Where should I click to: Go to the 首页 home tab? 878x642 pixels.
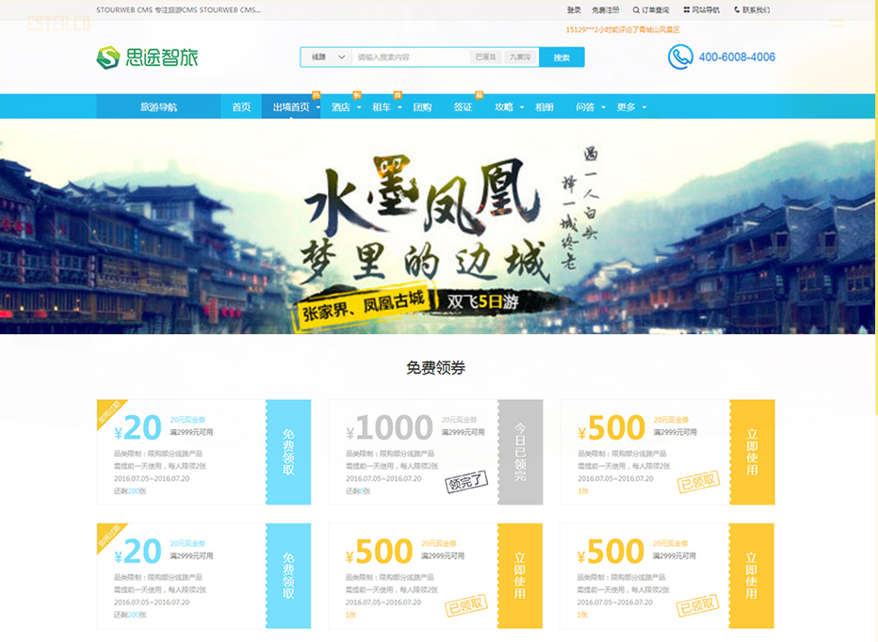[241, 107]
